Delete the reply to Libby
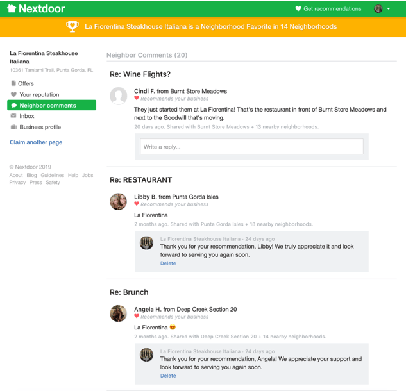The image size is (406, 391). 168,263
